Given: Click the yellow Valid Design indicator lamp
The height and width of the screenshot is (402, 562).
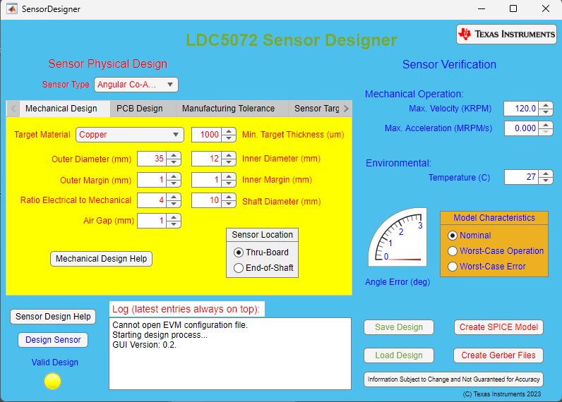Looking at the screenshot, I should pos(53,381).
